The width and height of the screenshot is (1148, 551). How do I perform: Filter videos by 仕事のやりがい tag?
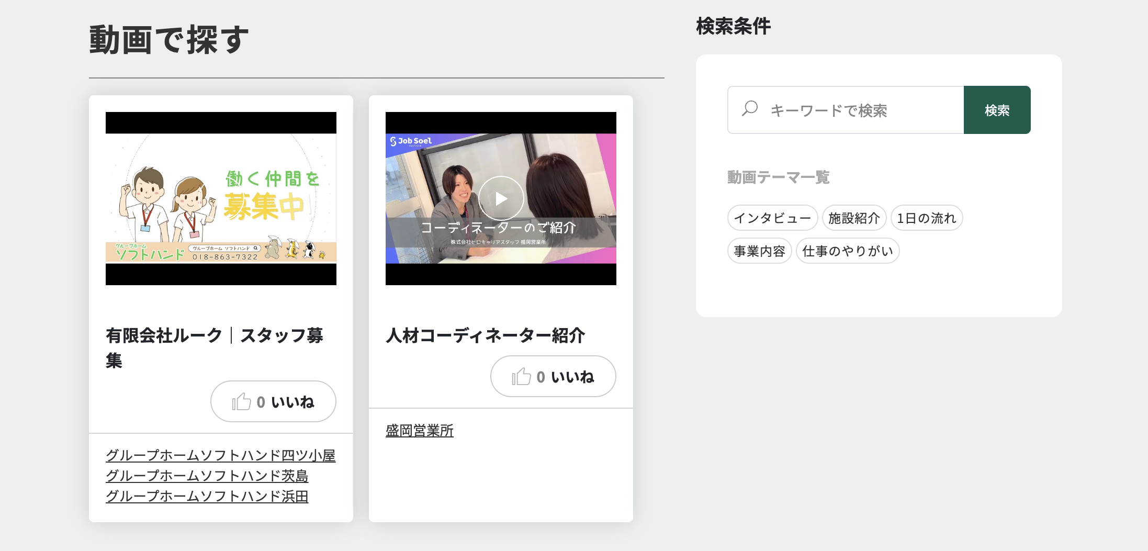pyautogui.click(x=847, y=251)
